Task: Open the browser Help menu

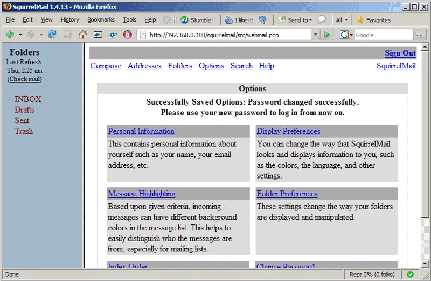Action: [x=150, y=20]
